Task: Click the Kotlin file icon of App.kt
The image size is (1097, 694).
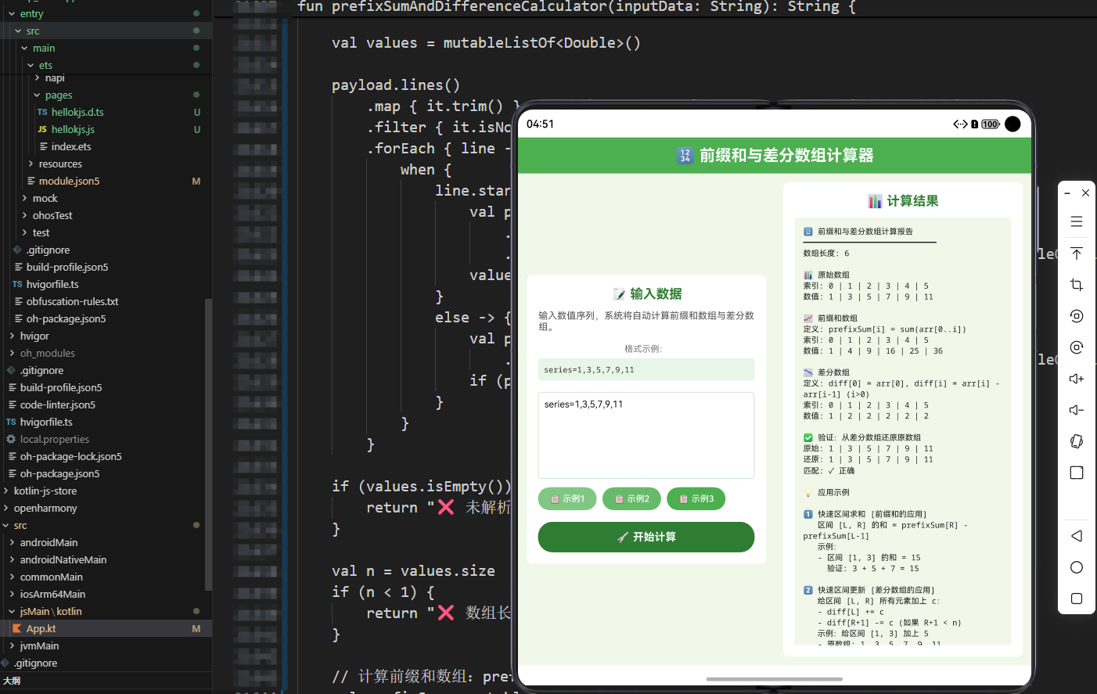Action: click(x=16, y=628)
